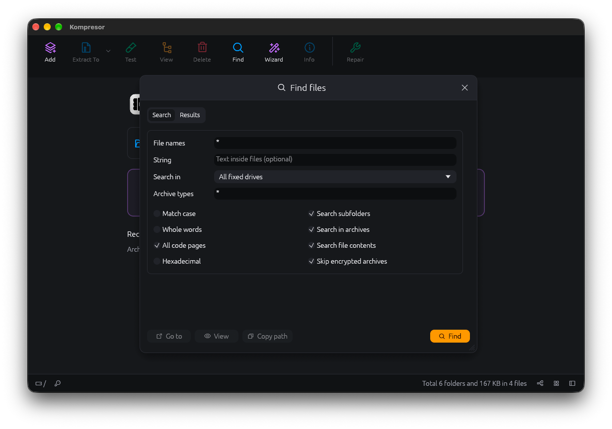Click the Copy path button
Image resolution: width=612 pixels, height=429 pixels.
[x=268, y=336]
